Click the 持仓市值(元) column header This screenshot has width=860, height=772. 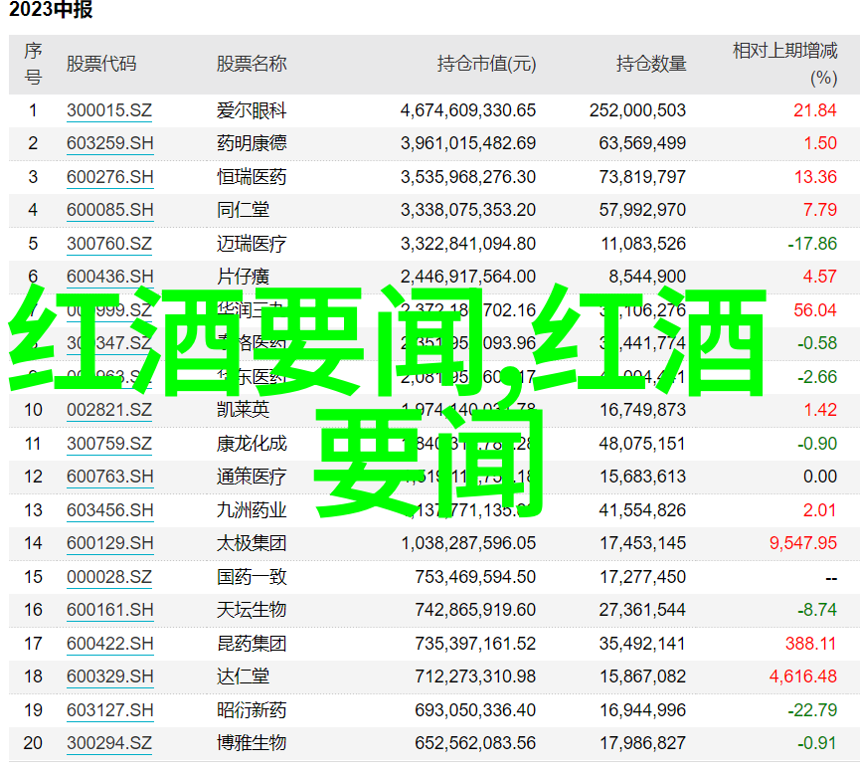[x=486, y=65]
